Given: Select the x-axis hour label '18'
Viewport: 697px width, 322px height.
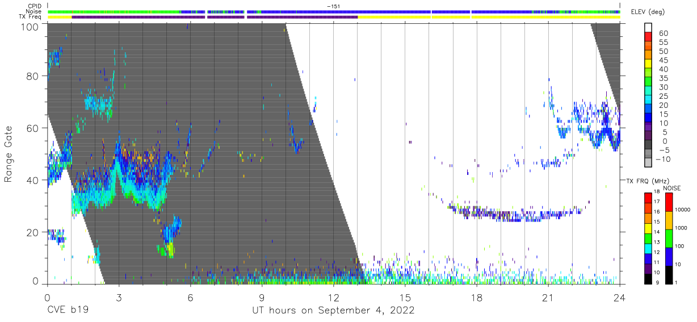Looking at the screenshot, I should (477, 297).
